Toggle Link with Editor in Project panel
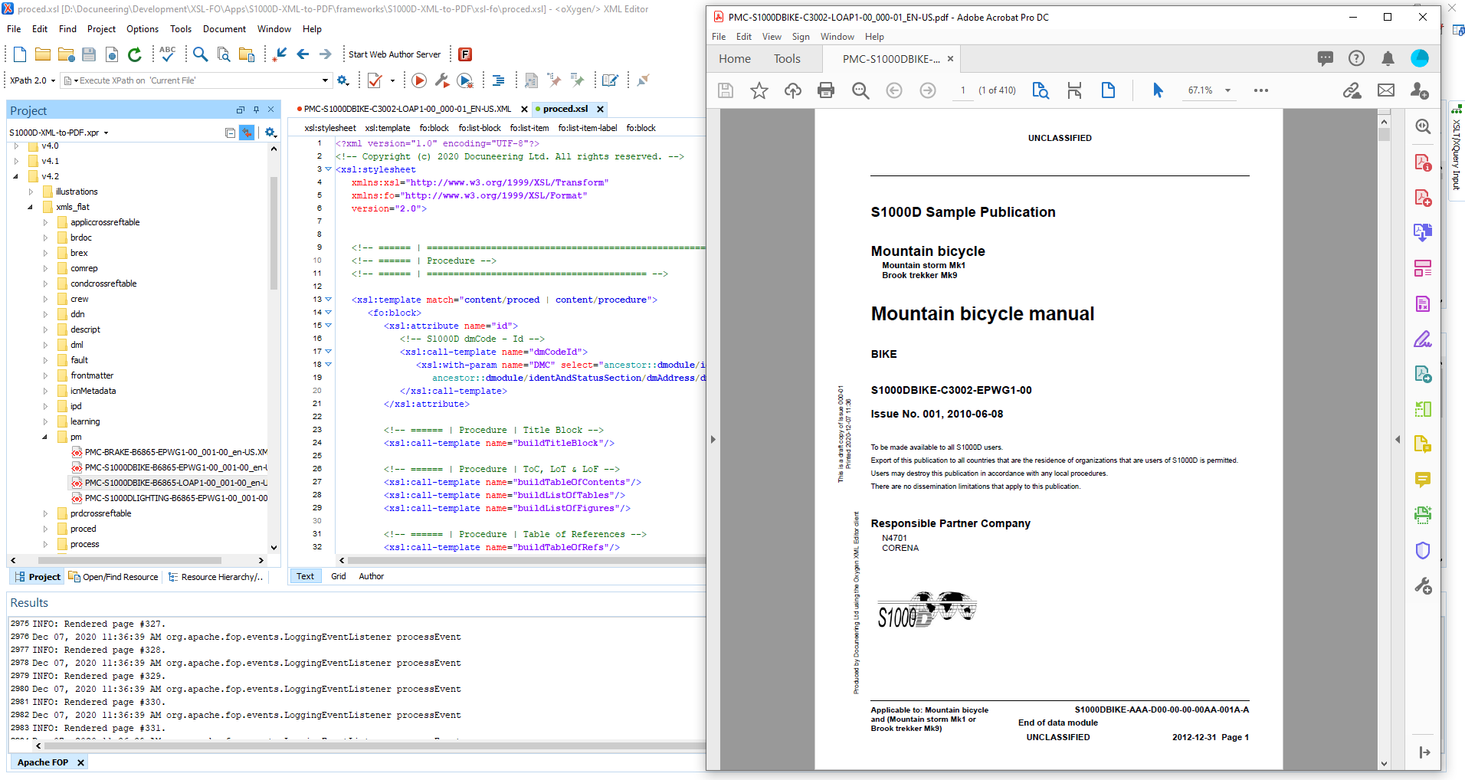1465x780 pixels. coord(247,133)
